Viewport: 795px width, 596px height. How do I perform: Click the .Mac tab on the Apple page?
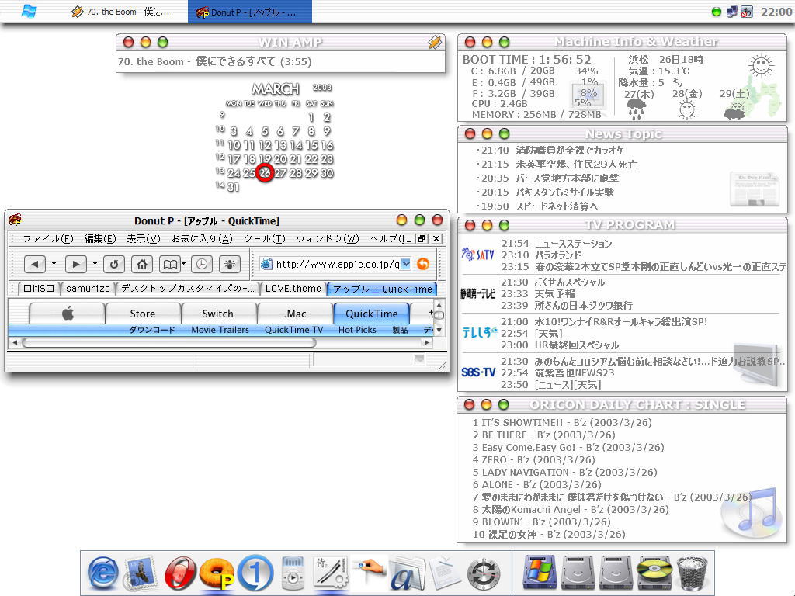pyautogui.click(x=295, y=314)
